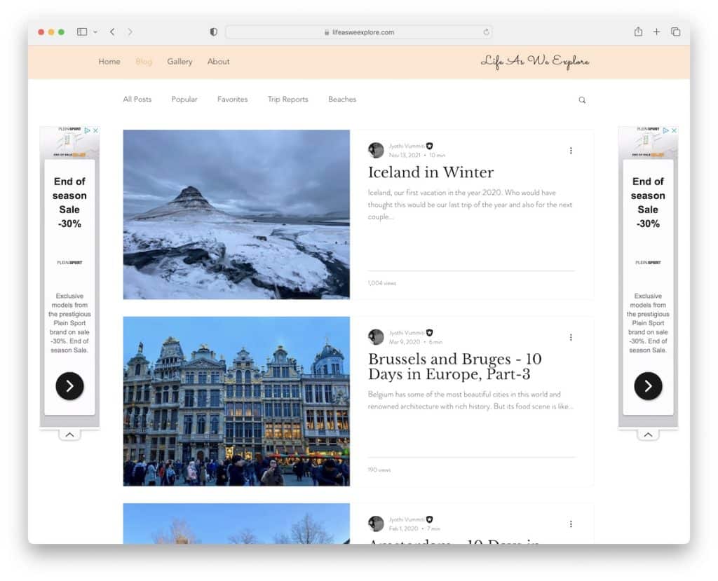Click author avatar on Brussels and Bruges post
Viewport: 718px width, 581px height.
(x=376, y=337)
